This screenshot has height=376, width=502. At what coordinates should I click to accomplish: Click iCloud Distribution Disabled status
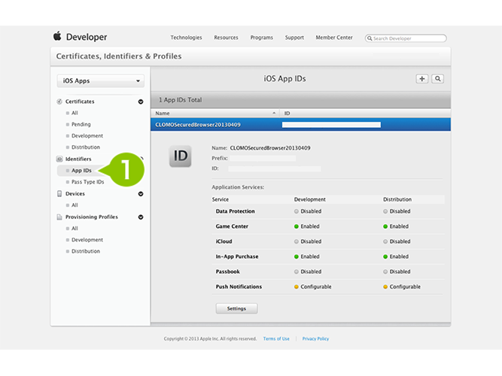click(397, 241)
